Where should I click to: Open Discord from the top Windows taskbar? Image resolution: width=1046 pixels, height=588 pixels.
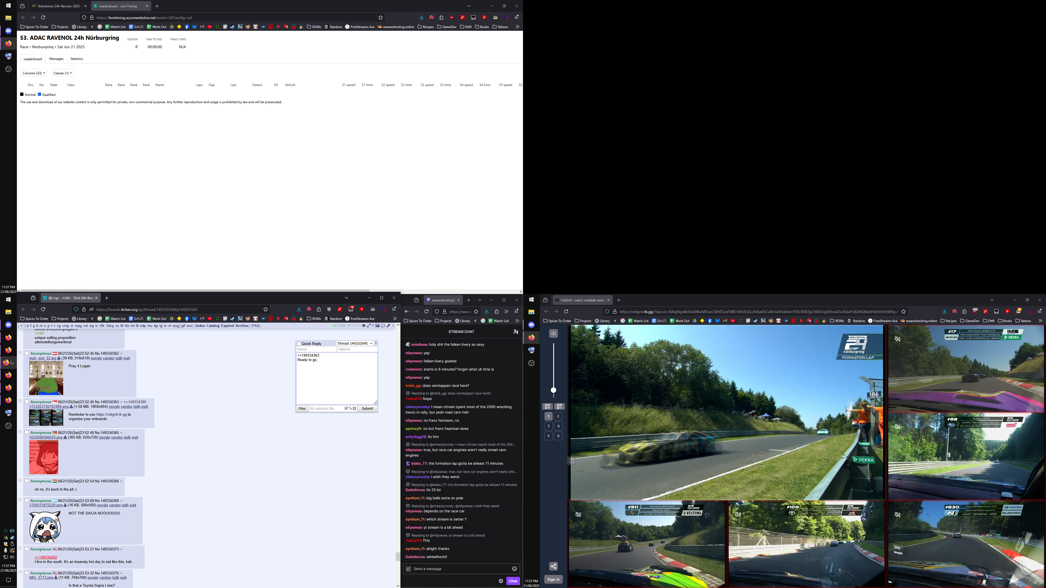coord(8,30)
